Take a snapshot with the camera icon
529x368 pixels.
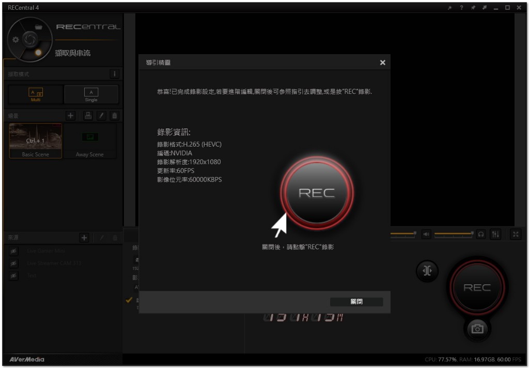pyautogui.click(x=477, y=329)
